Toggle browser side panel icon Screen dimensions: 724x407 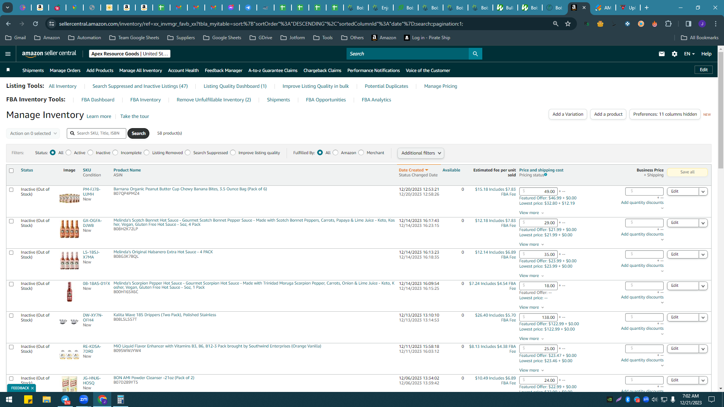pyautogui.click(x=689, y=24)
